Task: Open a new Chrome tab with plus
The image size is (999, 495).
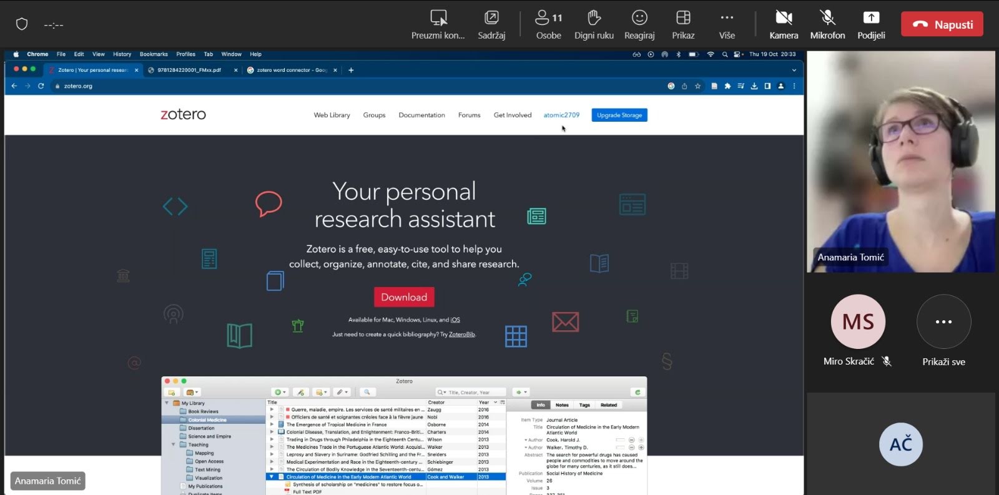Action: pyautogui.click(x=351, y=70)
